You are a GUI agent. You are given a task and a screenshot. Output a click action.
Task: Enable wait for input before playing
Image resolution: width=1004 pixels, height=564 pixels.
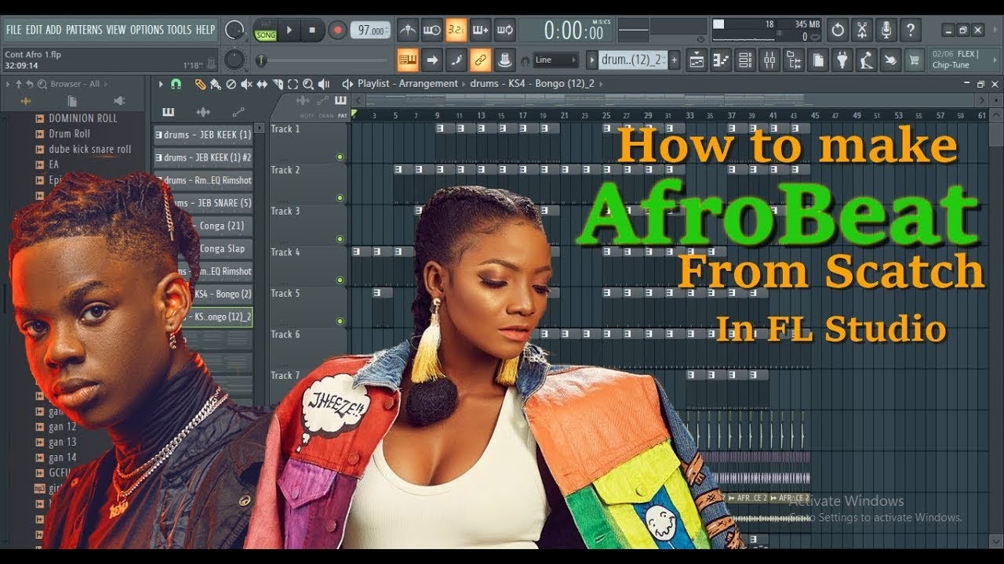click(431, 31)
